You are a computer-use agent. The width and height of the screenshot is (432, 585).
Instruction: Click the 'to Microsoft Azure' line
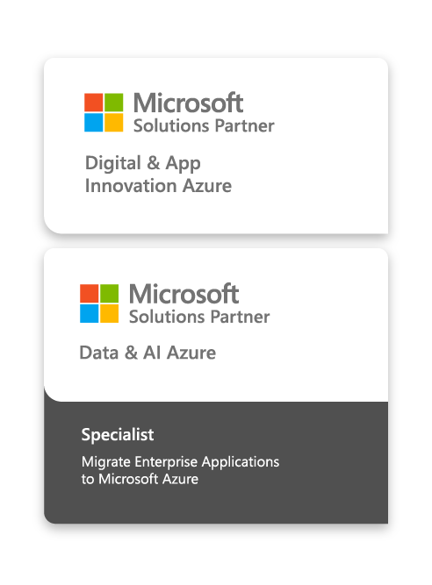140,479
